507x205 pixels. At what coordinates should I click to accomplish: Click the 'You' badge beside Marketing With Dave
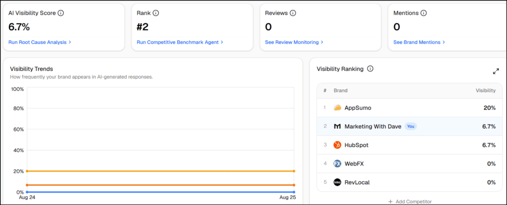[410, 126]
